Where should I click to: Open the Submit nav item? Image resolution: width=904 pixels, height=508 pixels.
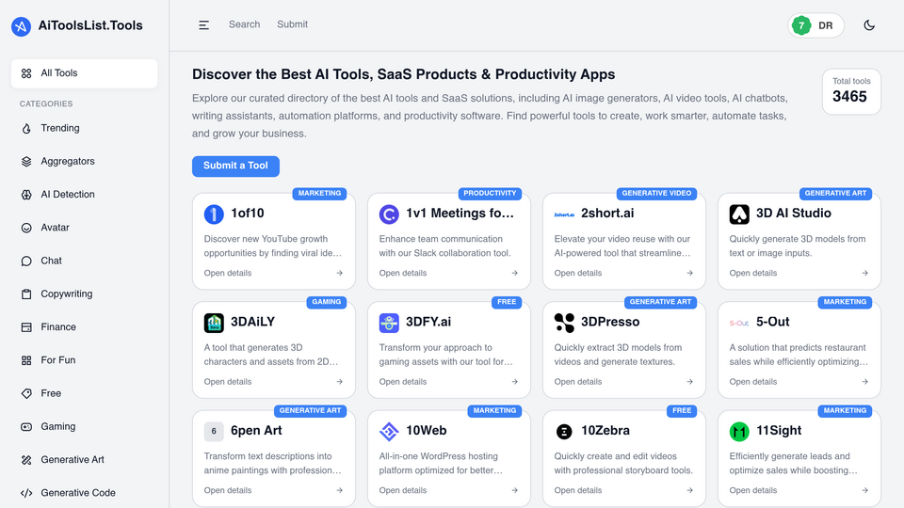tap(292, 24)
